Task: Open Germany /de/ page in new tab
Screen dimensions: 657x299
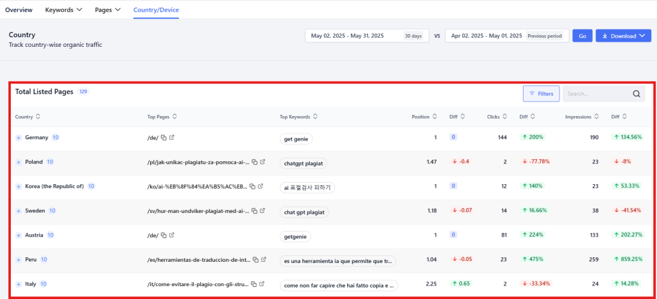Action: coord(171,138)
